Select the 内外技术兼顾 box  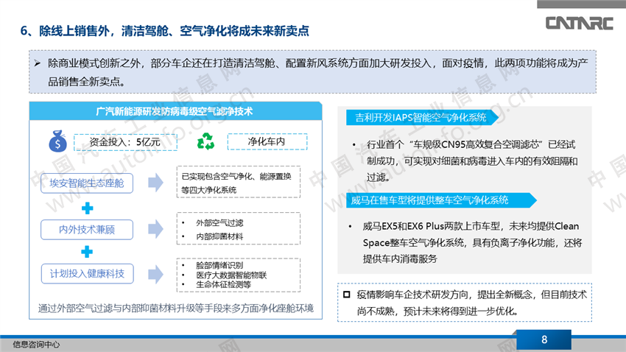(x=87, y=230)
